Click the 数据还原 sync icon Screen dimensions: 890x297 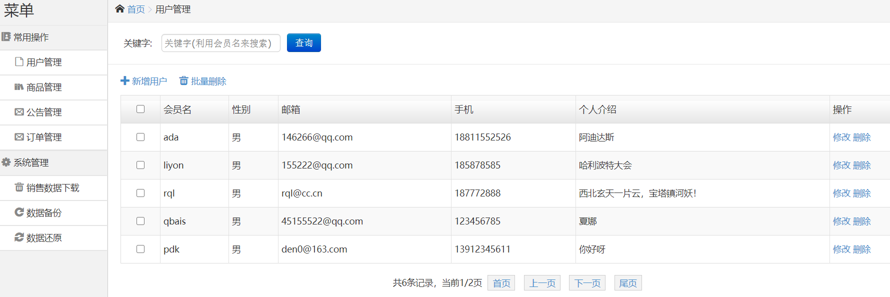[x=19, y=237]
